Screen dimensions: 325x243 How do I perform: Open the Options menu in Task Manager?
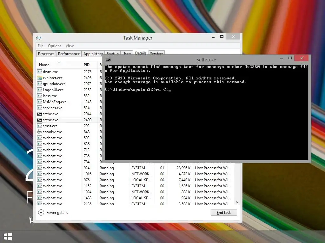pos(55,46)
